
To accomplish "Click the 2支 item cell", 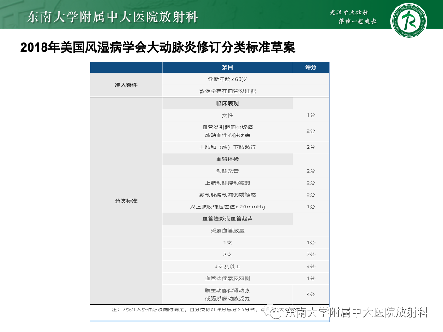I will pos(227,255).
